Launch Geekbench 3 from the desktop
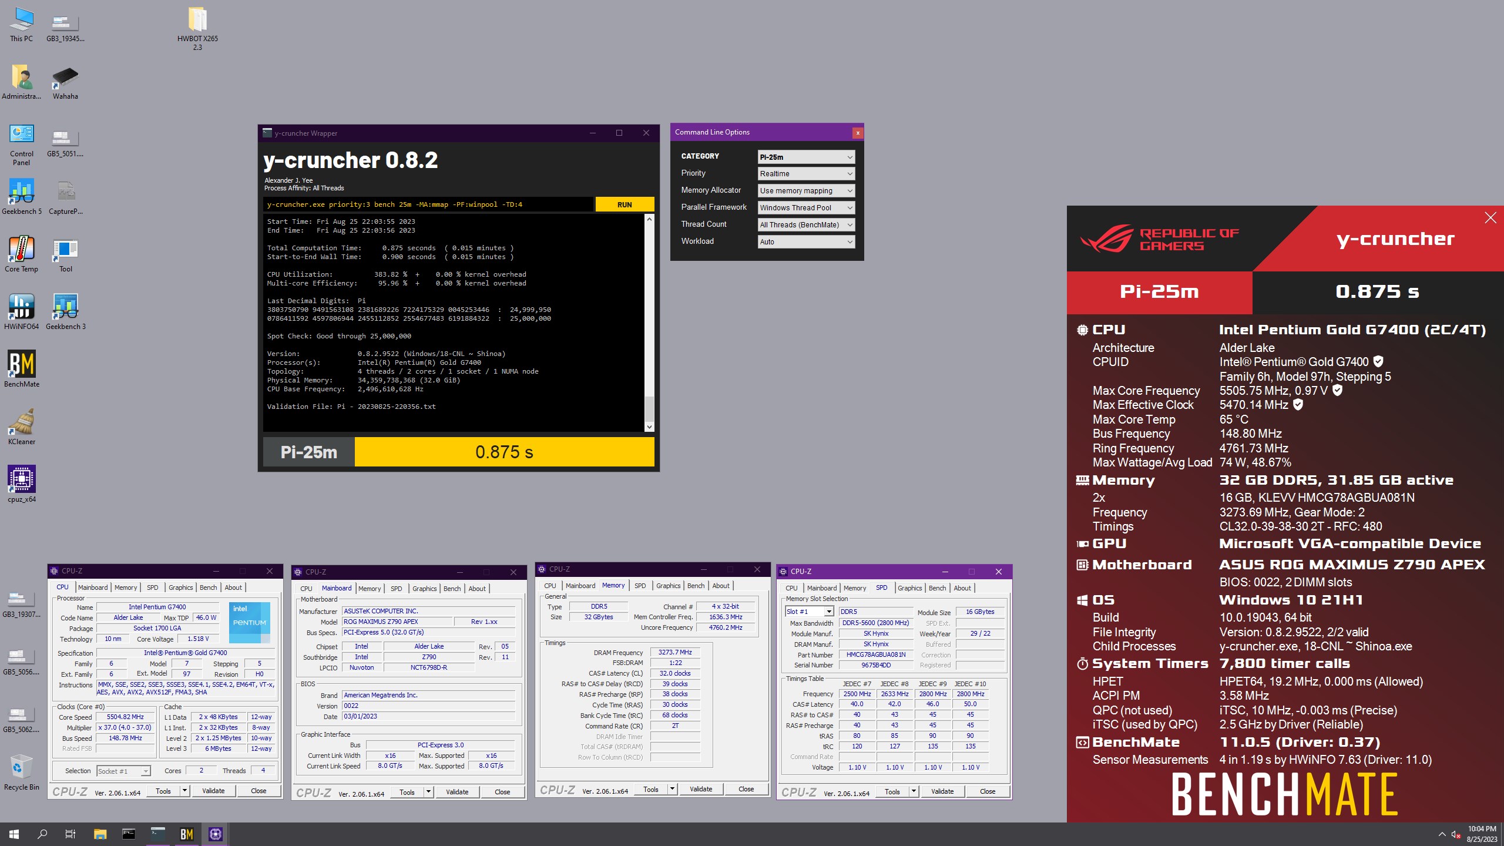The height and width of the screenshot is (846, 1504). 65,313
